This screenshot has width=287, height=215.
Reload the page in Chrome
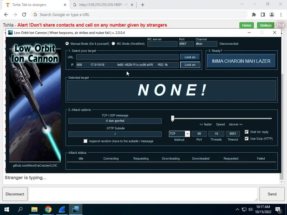pyautogui.click(x=24, y=15)
